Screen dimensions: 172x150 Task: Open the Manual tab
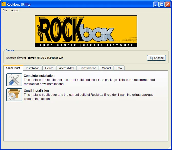point(106,68)
